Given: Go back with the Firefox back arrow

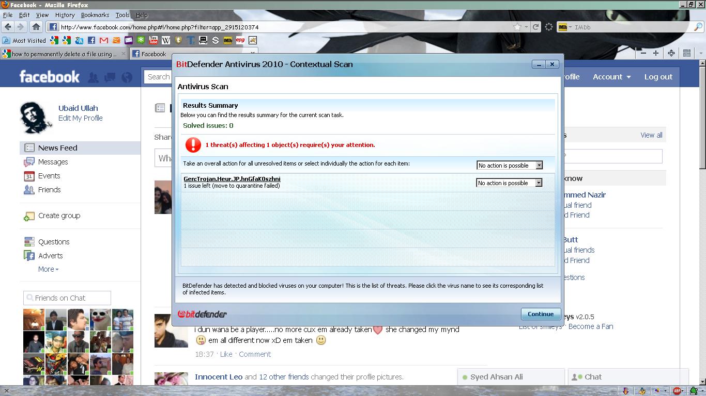Looking at the screenshot, I should 8,27.
